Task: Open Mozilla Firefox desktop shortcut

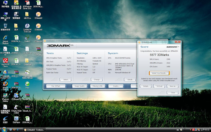Action: (x=5, y=84)
